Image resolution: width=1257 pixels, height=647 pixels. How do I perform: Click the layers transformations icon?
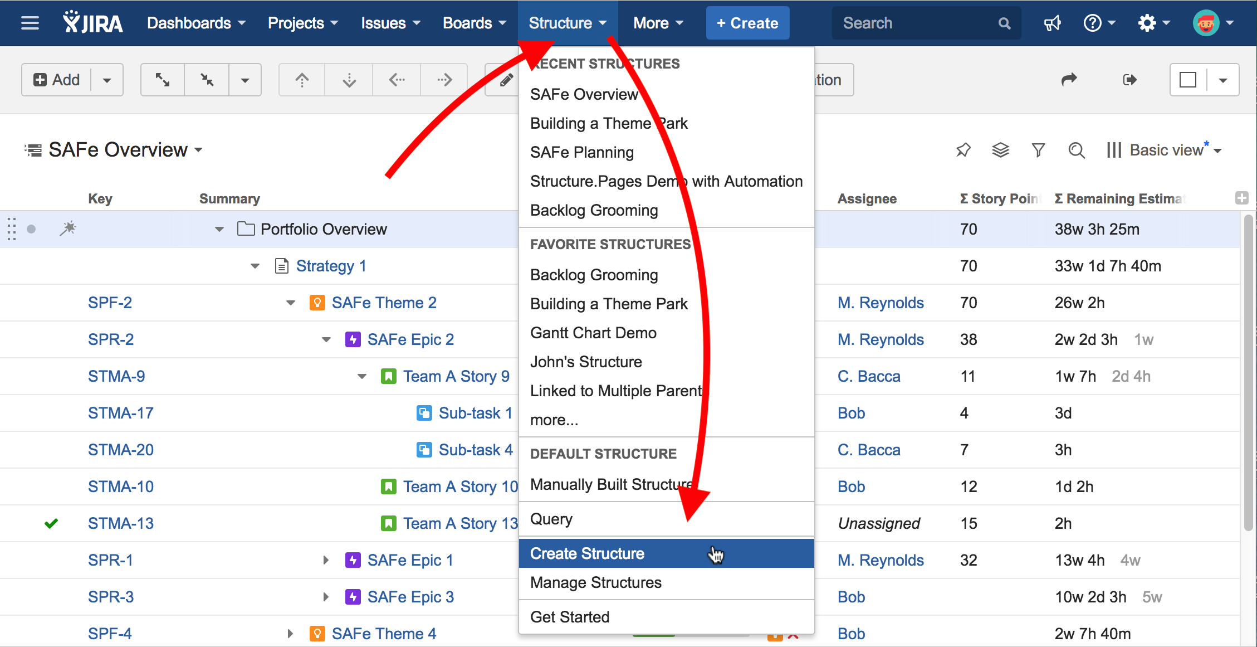tap(1000, 150)
